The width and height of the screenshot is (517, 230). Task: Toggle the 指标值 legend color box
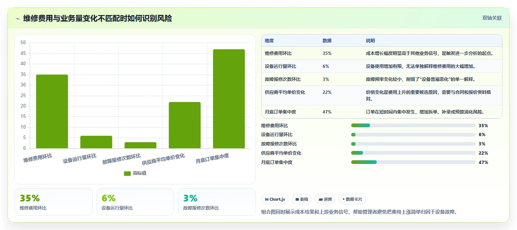[127, 174]
